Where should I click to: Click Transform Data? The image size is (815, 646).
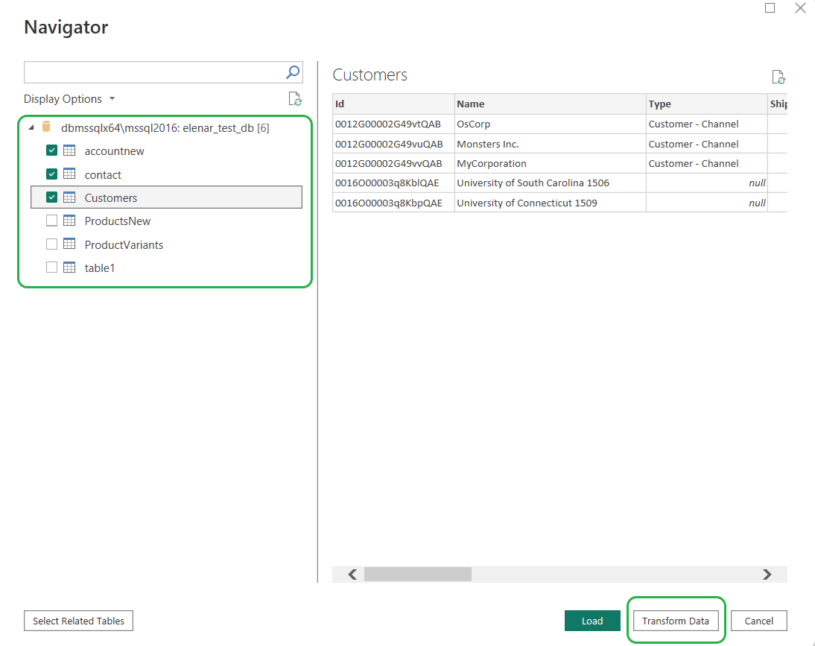click(675, 621)
